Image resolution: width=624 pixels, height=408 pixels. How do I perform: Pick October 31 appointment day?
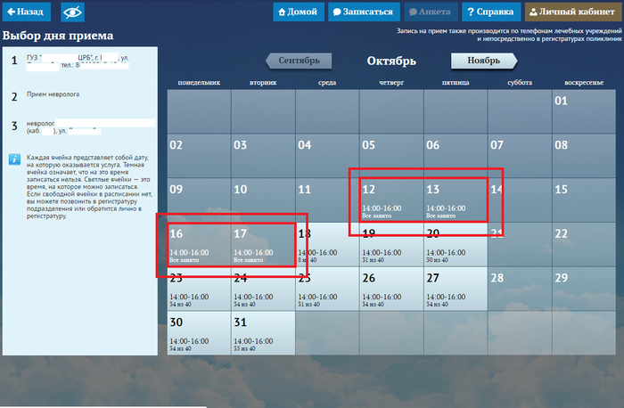[x=262, y=333]
